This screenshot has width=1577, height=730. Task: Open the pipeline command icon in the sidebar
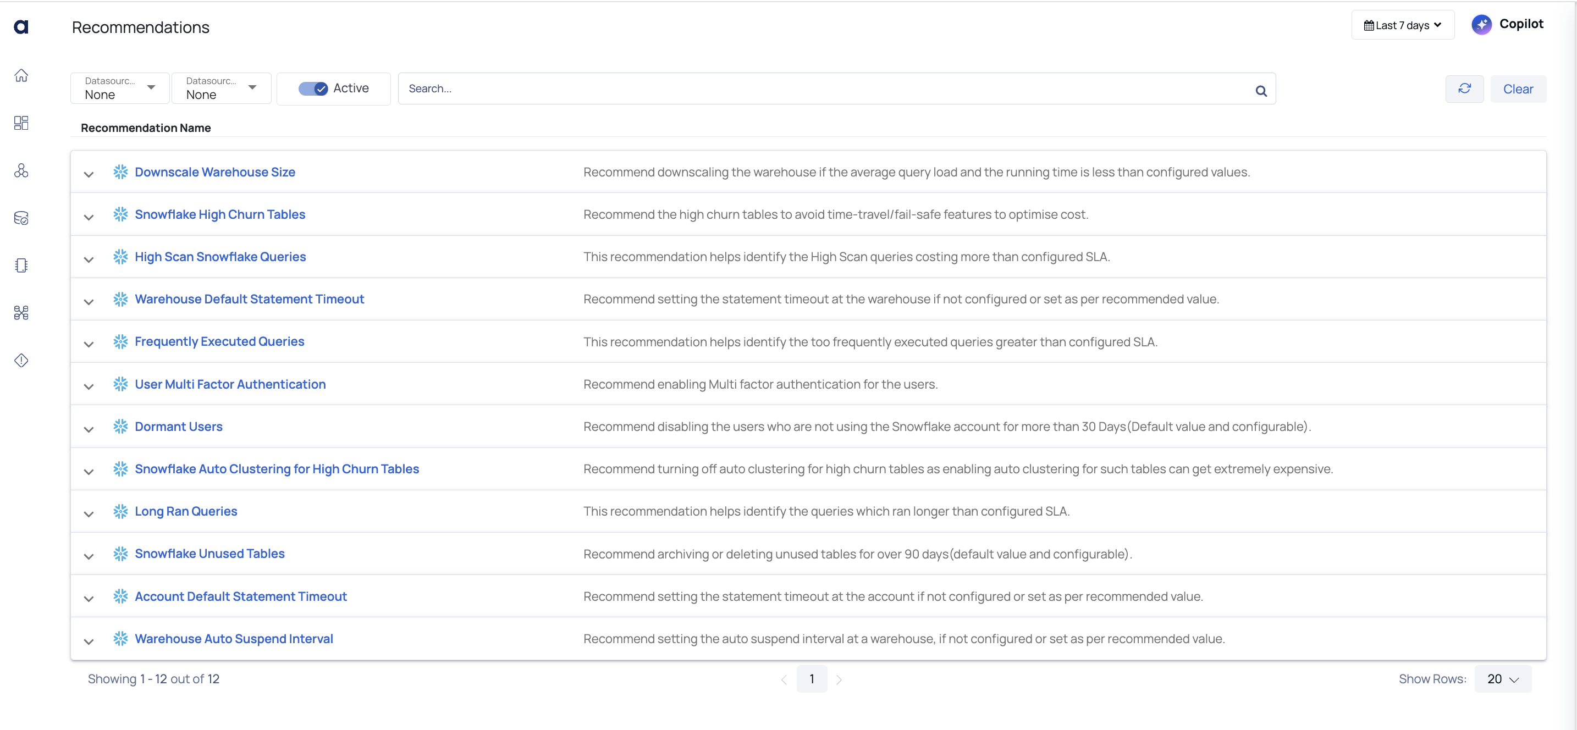pyautogui.click(x=21, y=313)
